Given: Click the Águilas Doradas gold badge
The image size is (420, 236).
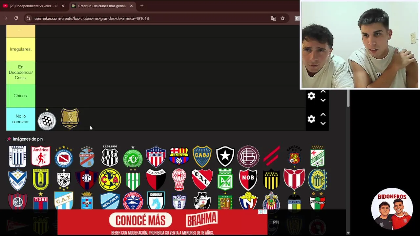Looking at the screenshot, I should 70,119.
